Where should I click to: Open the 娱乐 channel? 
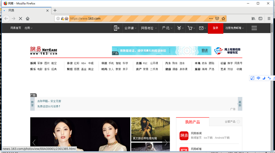pyautogui.click(x=33, y=69)
